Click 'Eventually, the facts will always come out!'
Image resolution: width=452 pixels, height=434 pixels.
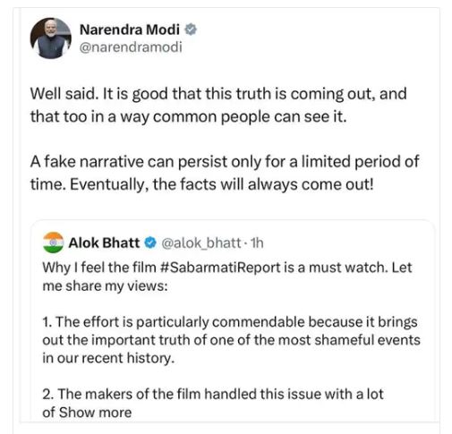222,184
